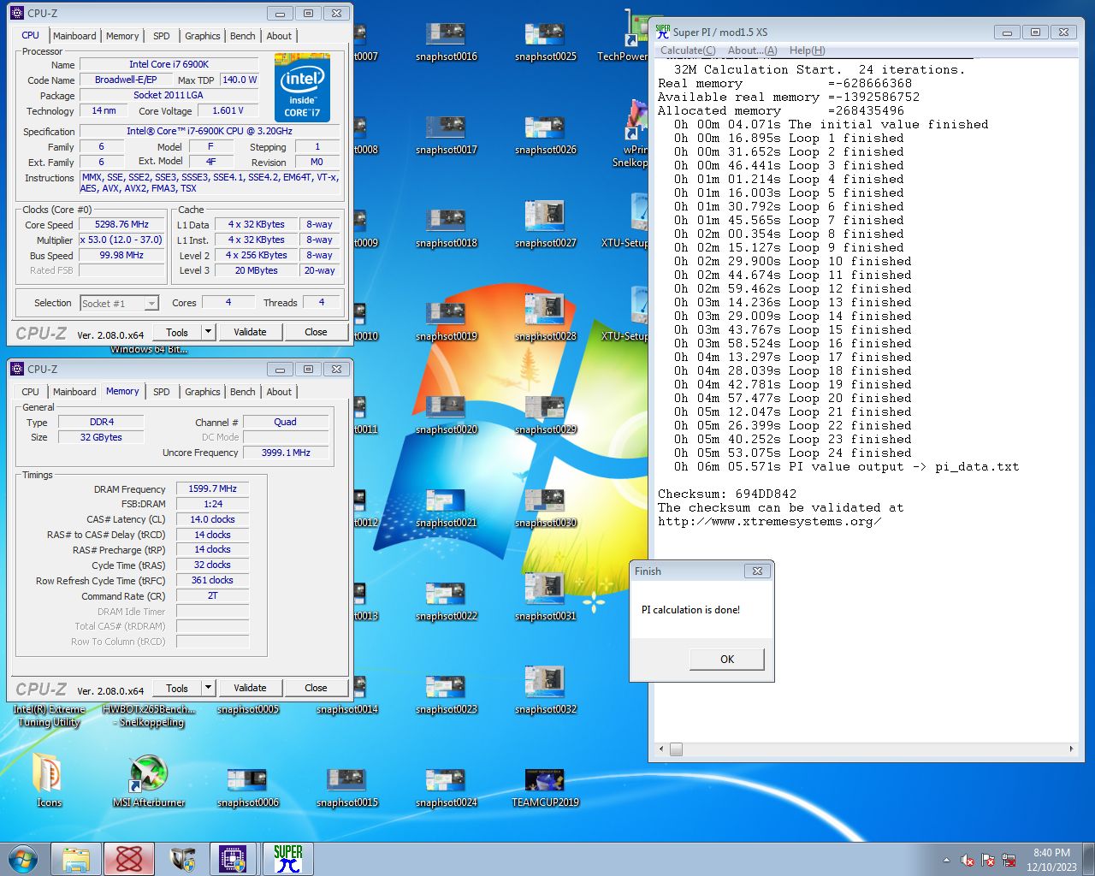Image resolution: width=1095 pixels, height=876 pixels.
Task: Open About menu in Super PI
Action: 752,50
